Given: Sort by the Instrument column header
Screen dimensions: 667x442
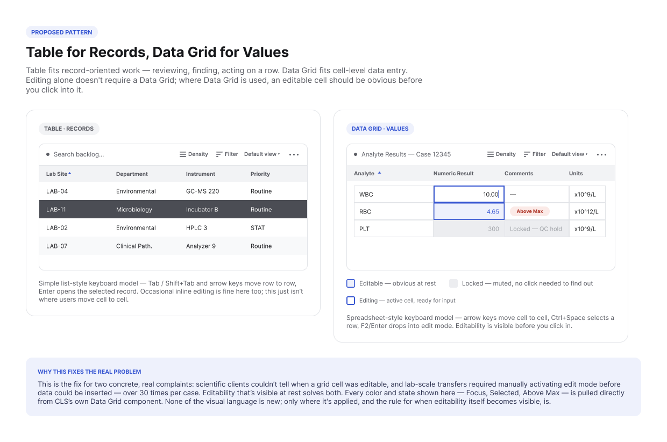Looking at the screenshot, I should tap(201, 174).
